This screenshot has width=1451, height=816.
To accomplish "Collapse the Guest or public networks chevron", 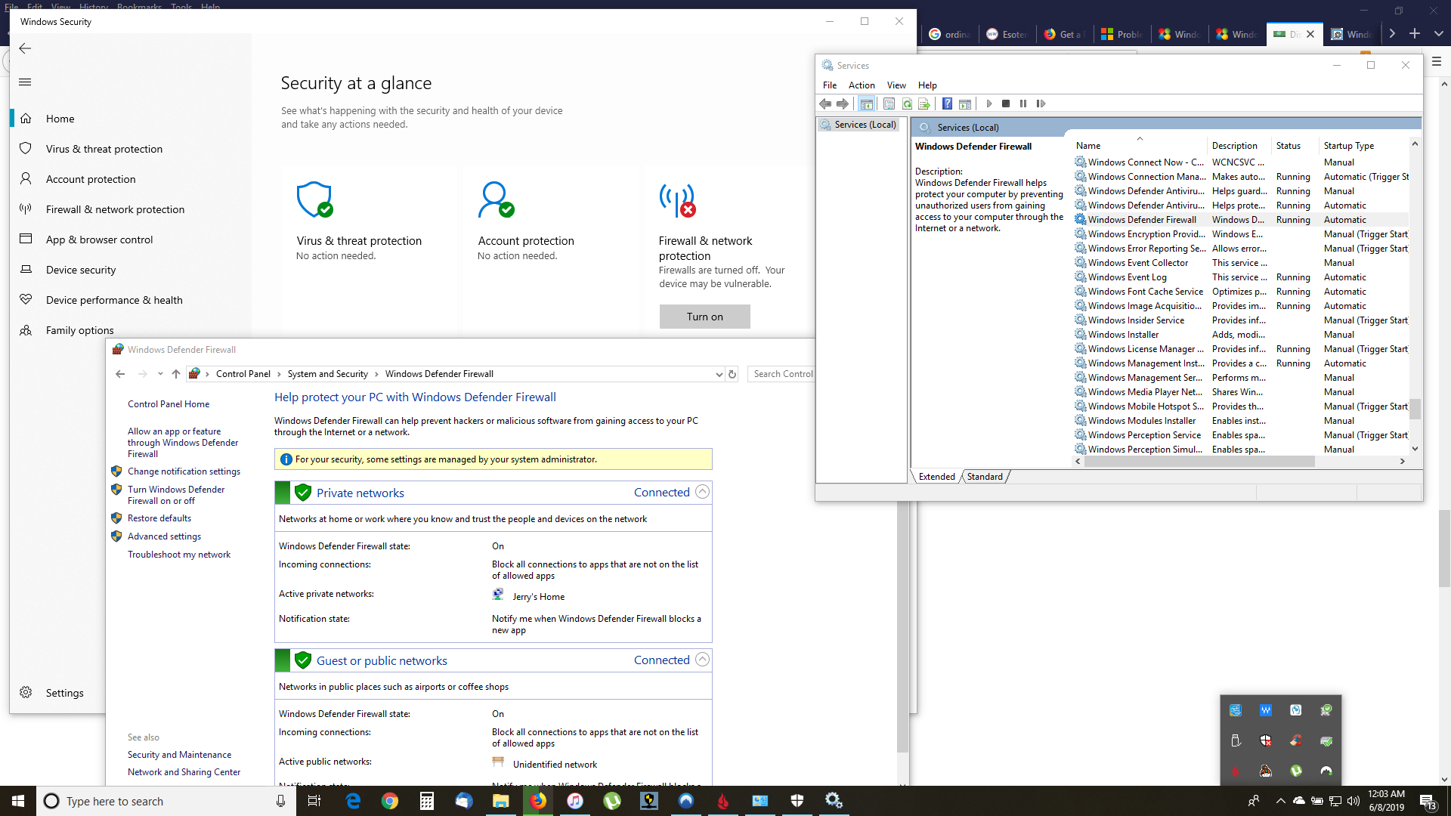I will pyautogui.click(x=702, y=660).
